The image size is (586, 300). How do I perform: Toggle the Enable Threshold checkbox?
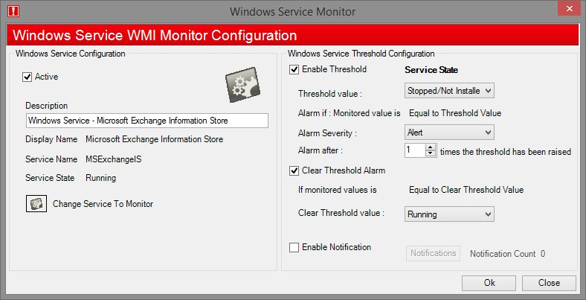click(294, 69)
